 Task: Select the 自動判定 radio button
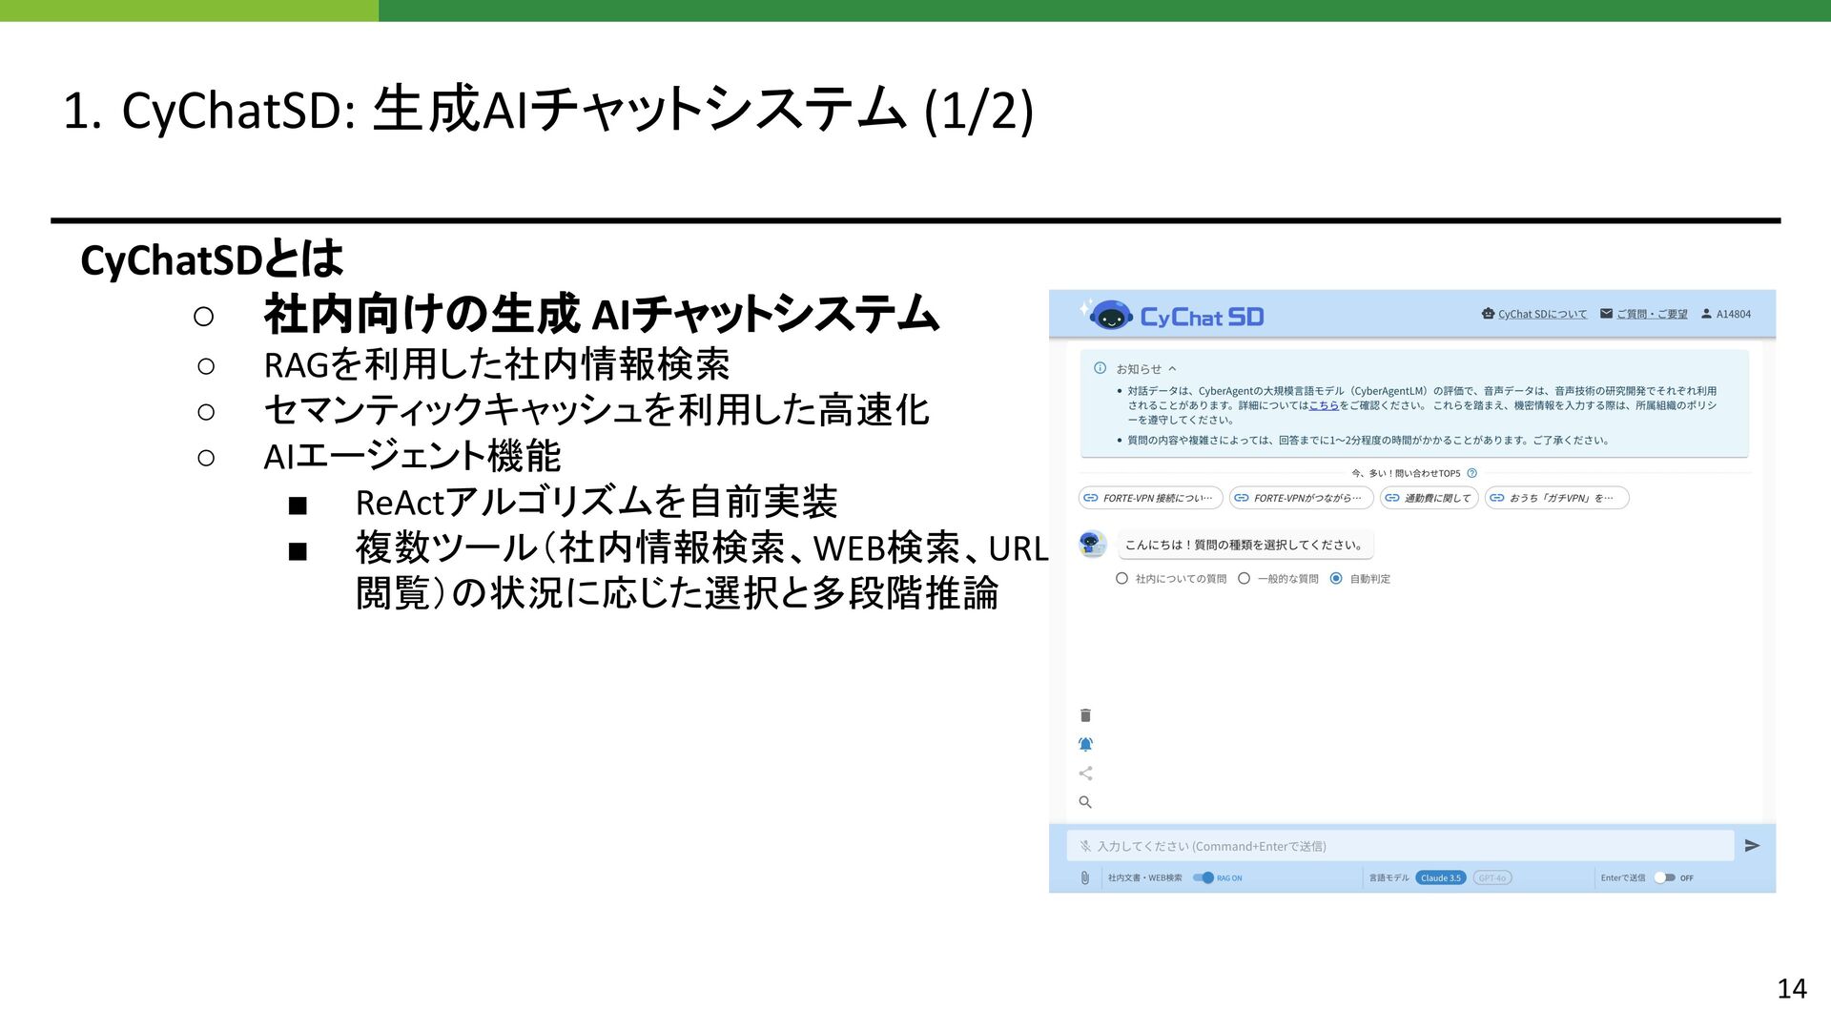coord(1336,578)
